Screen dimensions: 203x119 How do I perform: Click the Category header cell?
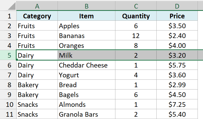[37, 16]
